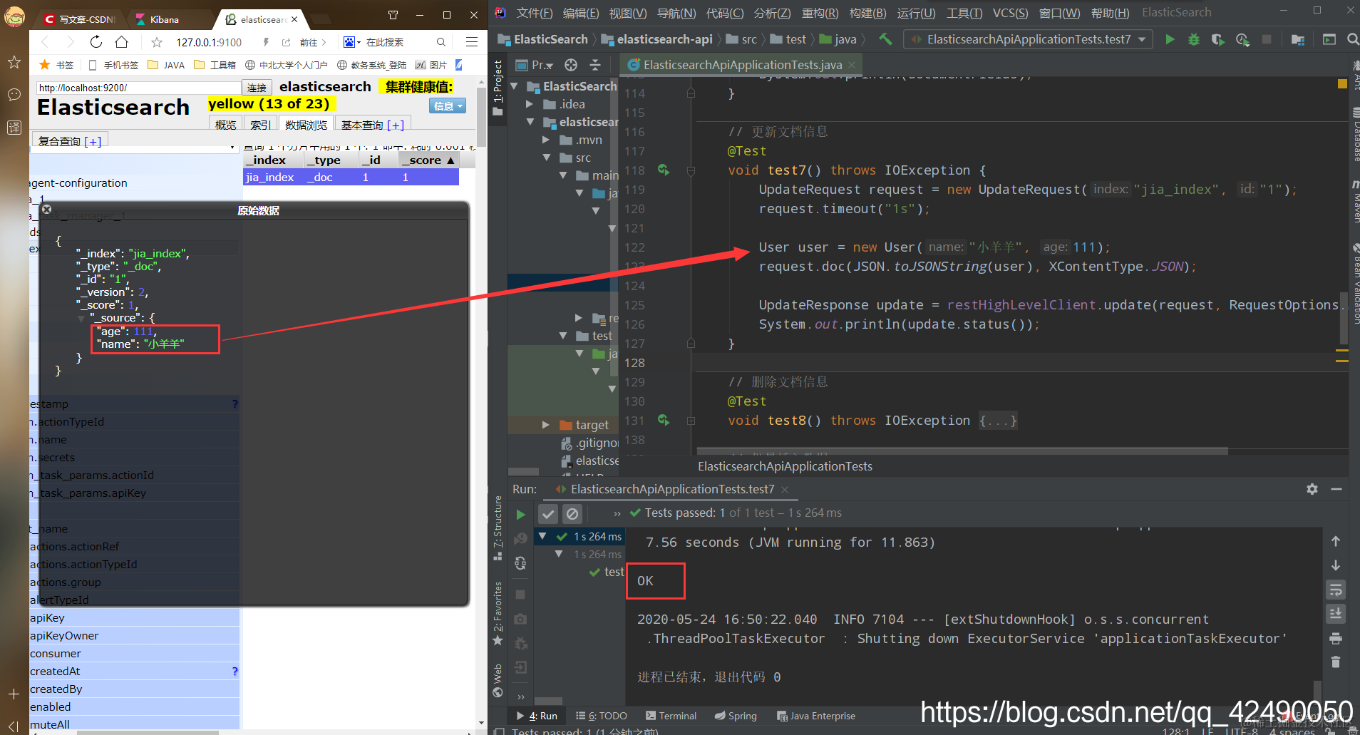This screenshot has height=735, width=1360.
Task: Open the 概览 tab in elasticsearch-head
Action: pos(225,125)
